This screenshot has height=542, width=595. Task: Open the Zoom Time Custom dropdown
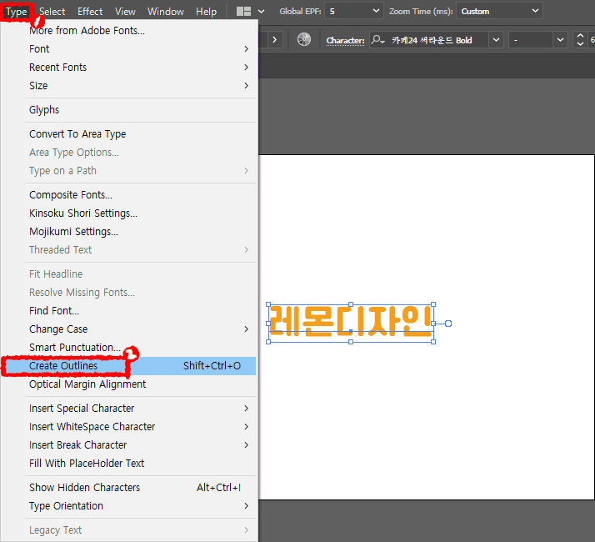499,11
